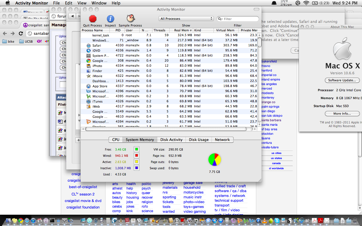Open the Trash in the Dock
Screen dimensions: 362x226
click(x=355, y=220)
